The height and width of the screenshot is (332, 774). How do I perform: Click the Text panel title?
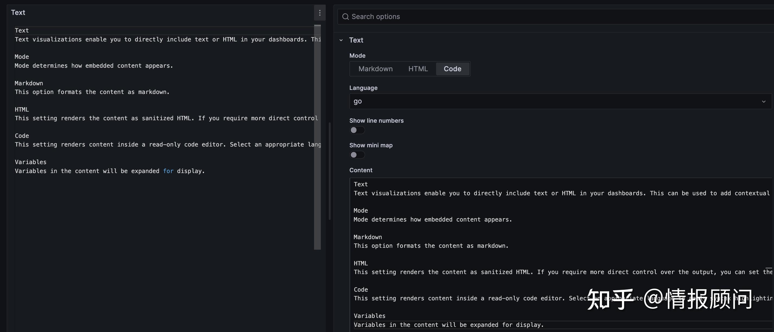coord(18,12)
